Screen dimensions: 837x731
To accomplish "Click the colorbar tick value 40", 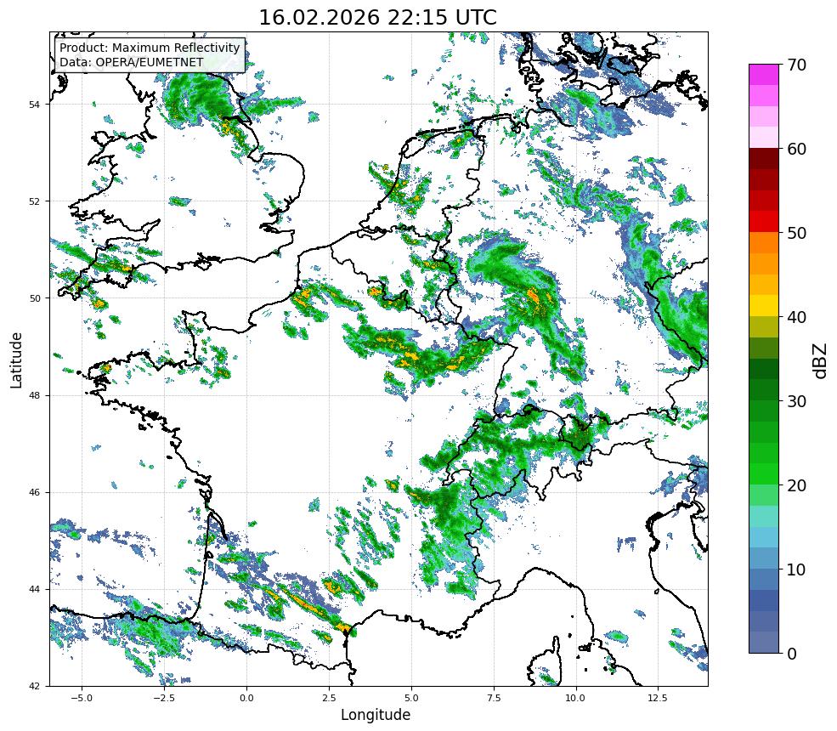I will pos(796,317).
